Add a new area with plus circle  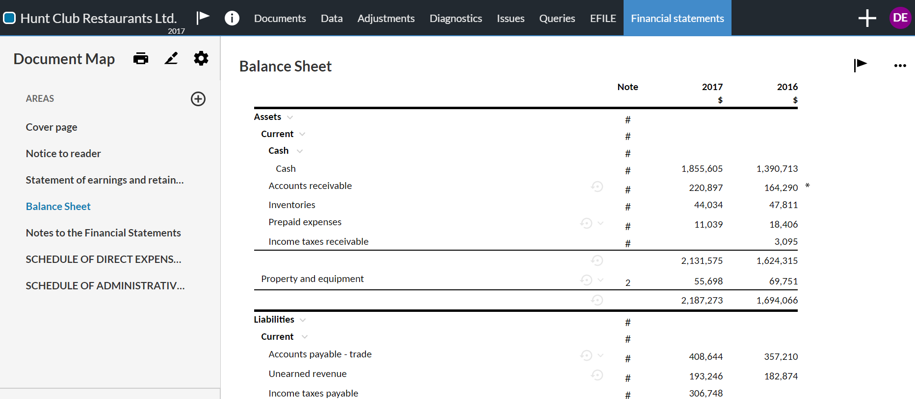198,99
